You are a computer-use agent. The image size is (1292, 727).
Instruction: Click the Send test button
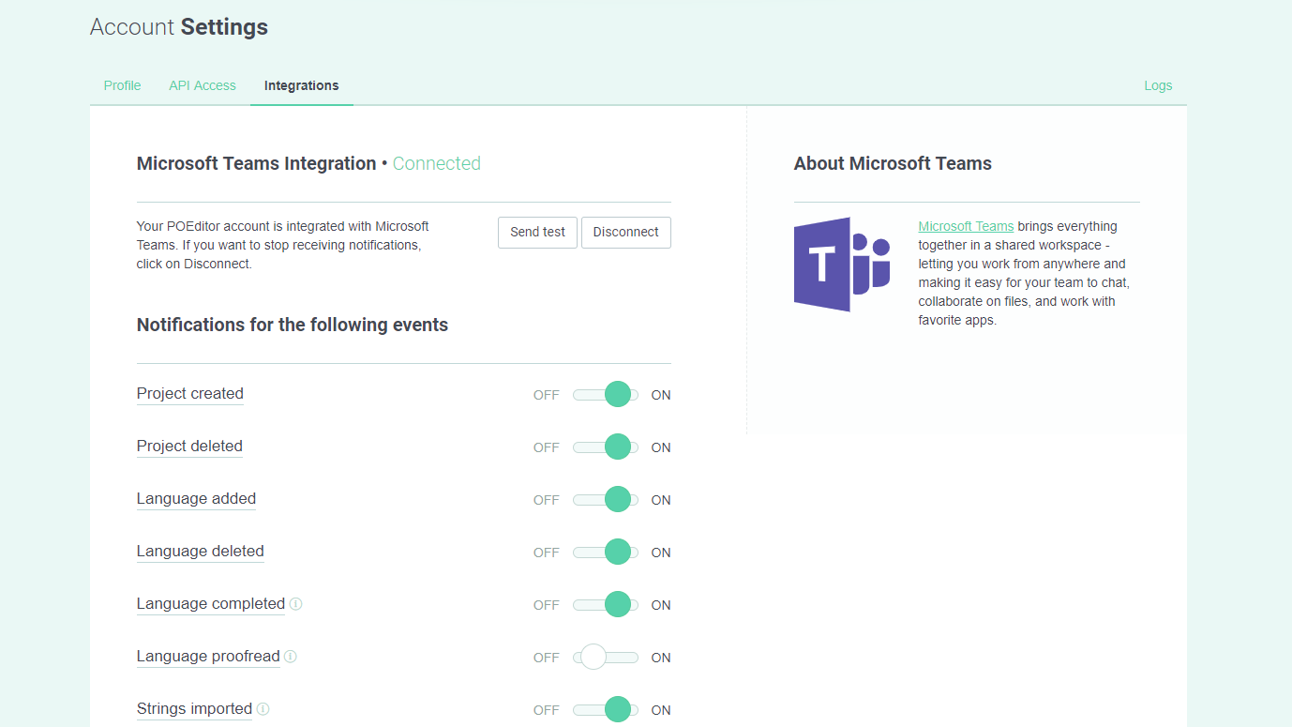click(537, 232)
